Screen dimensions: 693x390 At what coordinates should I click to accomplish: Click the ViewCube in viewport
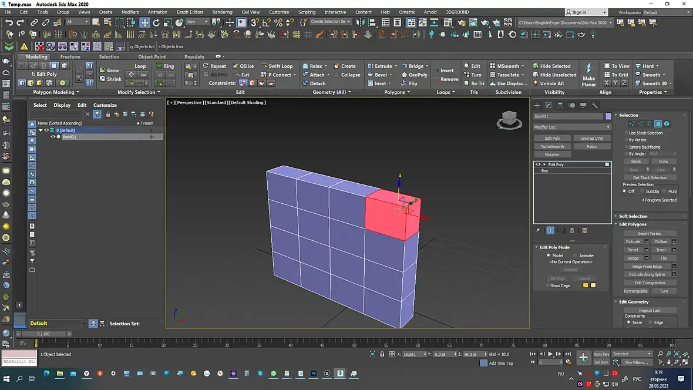[509, 119]
